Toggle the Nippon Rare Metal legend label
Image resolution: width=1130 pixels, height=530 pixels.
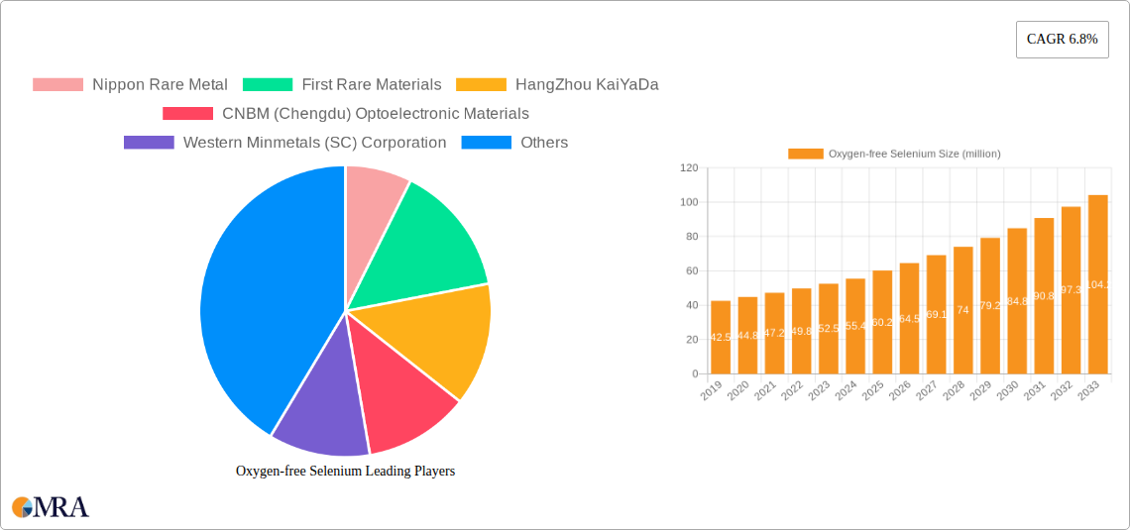pos(160,85)
